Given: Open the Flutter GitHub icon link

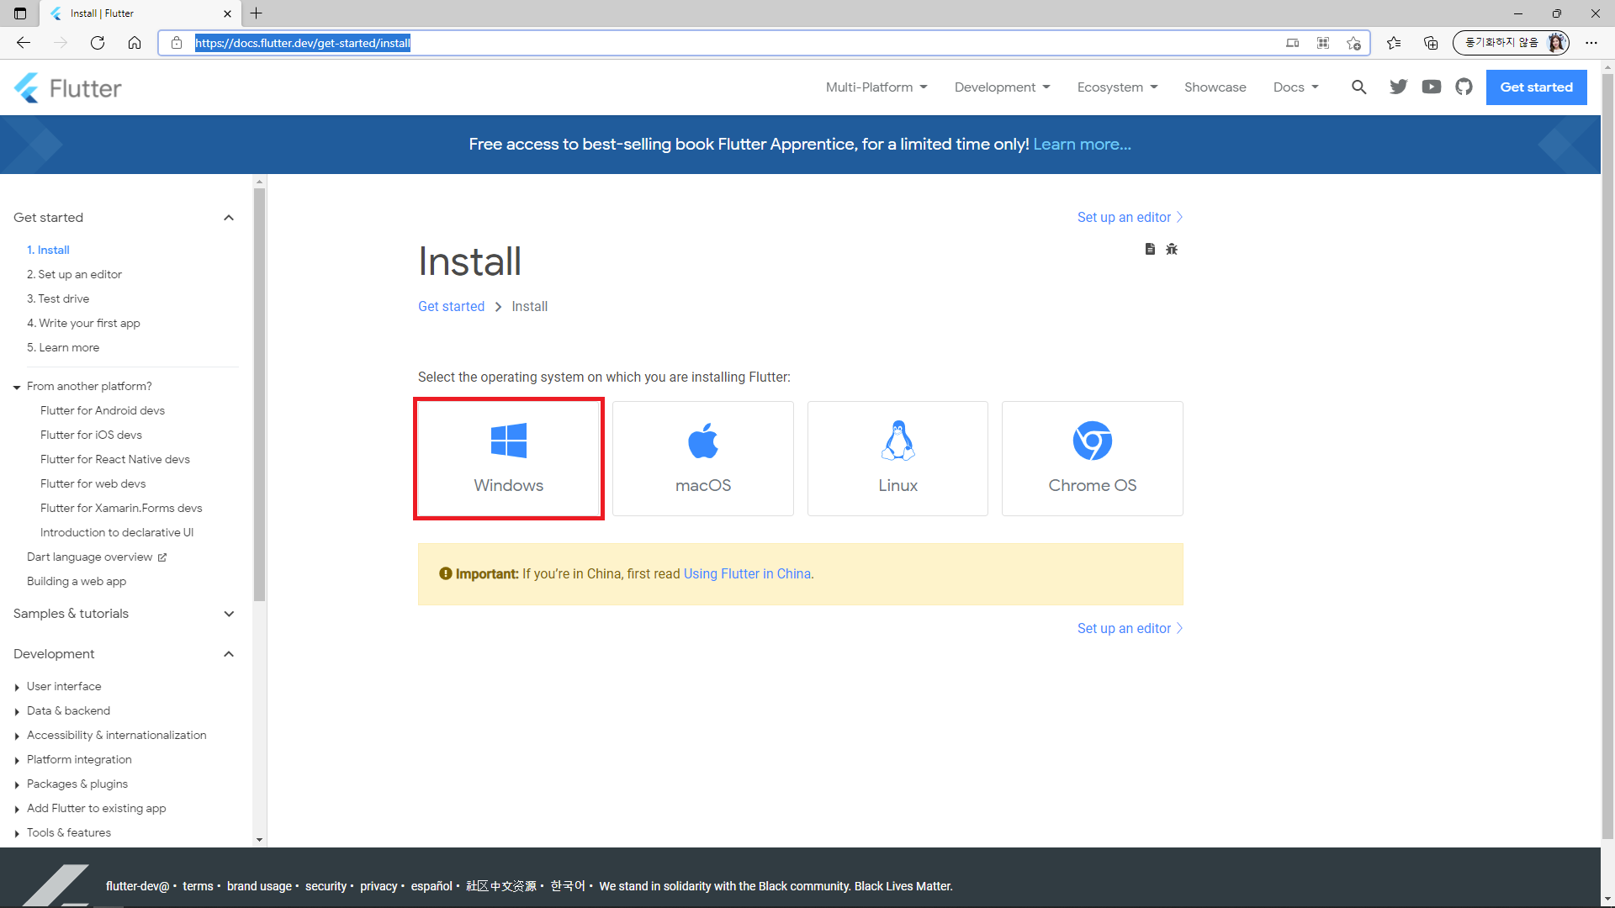Looking at the screenshot, I should (1464, 87).
